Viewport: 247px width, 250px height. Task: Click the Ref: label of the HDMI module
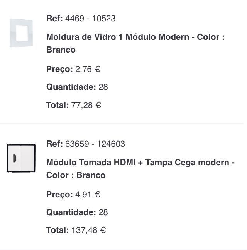(x=54, y=144)
